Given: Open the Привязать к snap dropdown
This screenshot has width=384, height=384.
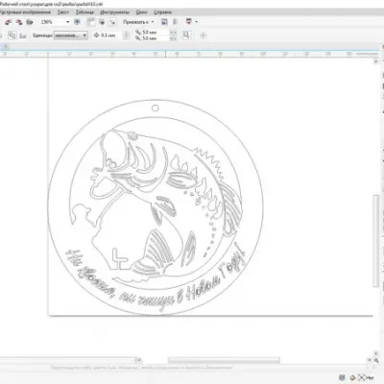Looking at the screenshot, I should (138, 22).
